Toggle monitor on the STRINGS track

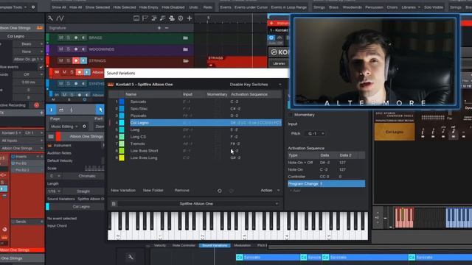[x=83, y=60]
